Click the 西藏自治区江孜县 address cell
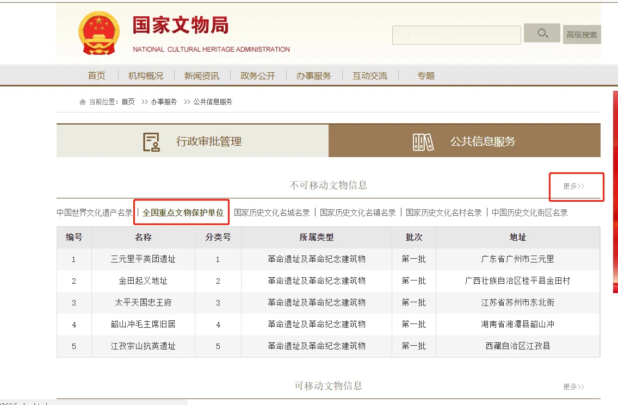 (x=518, y=346)
